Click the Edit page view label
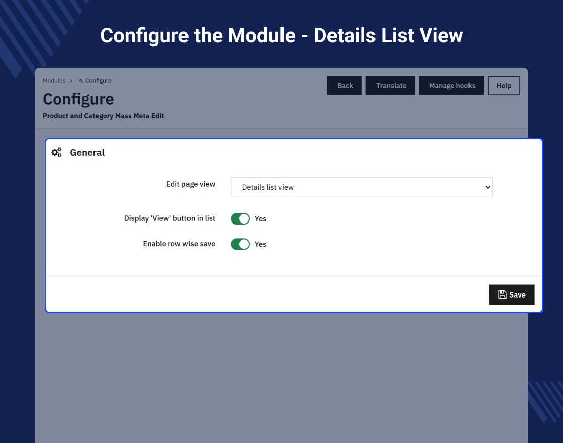Image resolution: width=563 pixels, height=443 pixels. (191, 184)
